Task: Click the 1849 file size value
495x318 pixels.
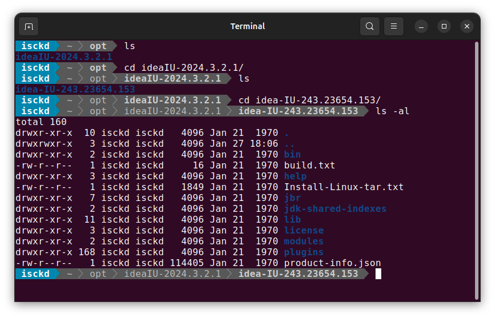Action: (x=193, y=187)
